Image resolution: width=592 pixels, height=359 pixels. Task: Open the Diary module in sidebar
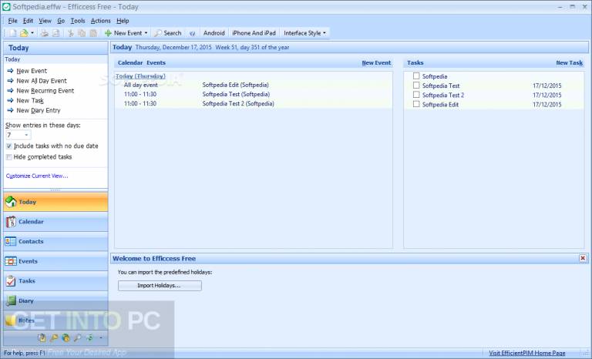tap(55, 300)
